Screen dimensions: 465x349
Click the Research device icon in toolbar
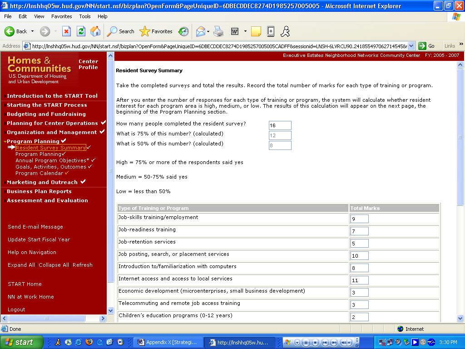tap(271, 31)
